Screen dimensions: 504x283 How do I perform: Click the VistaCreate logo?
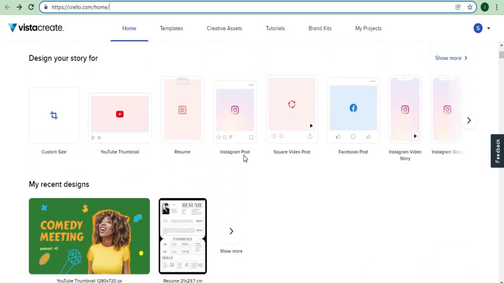[36, 28]
